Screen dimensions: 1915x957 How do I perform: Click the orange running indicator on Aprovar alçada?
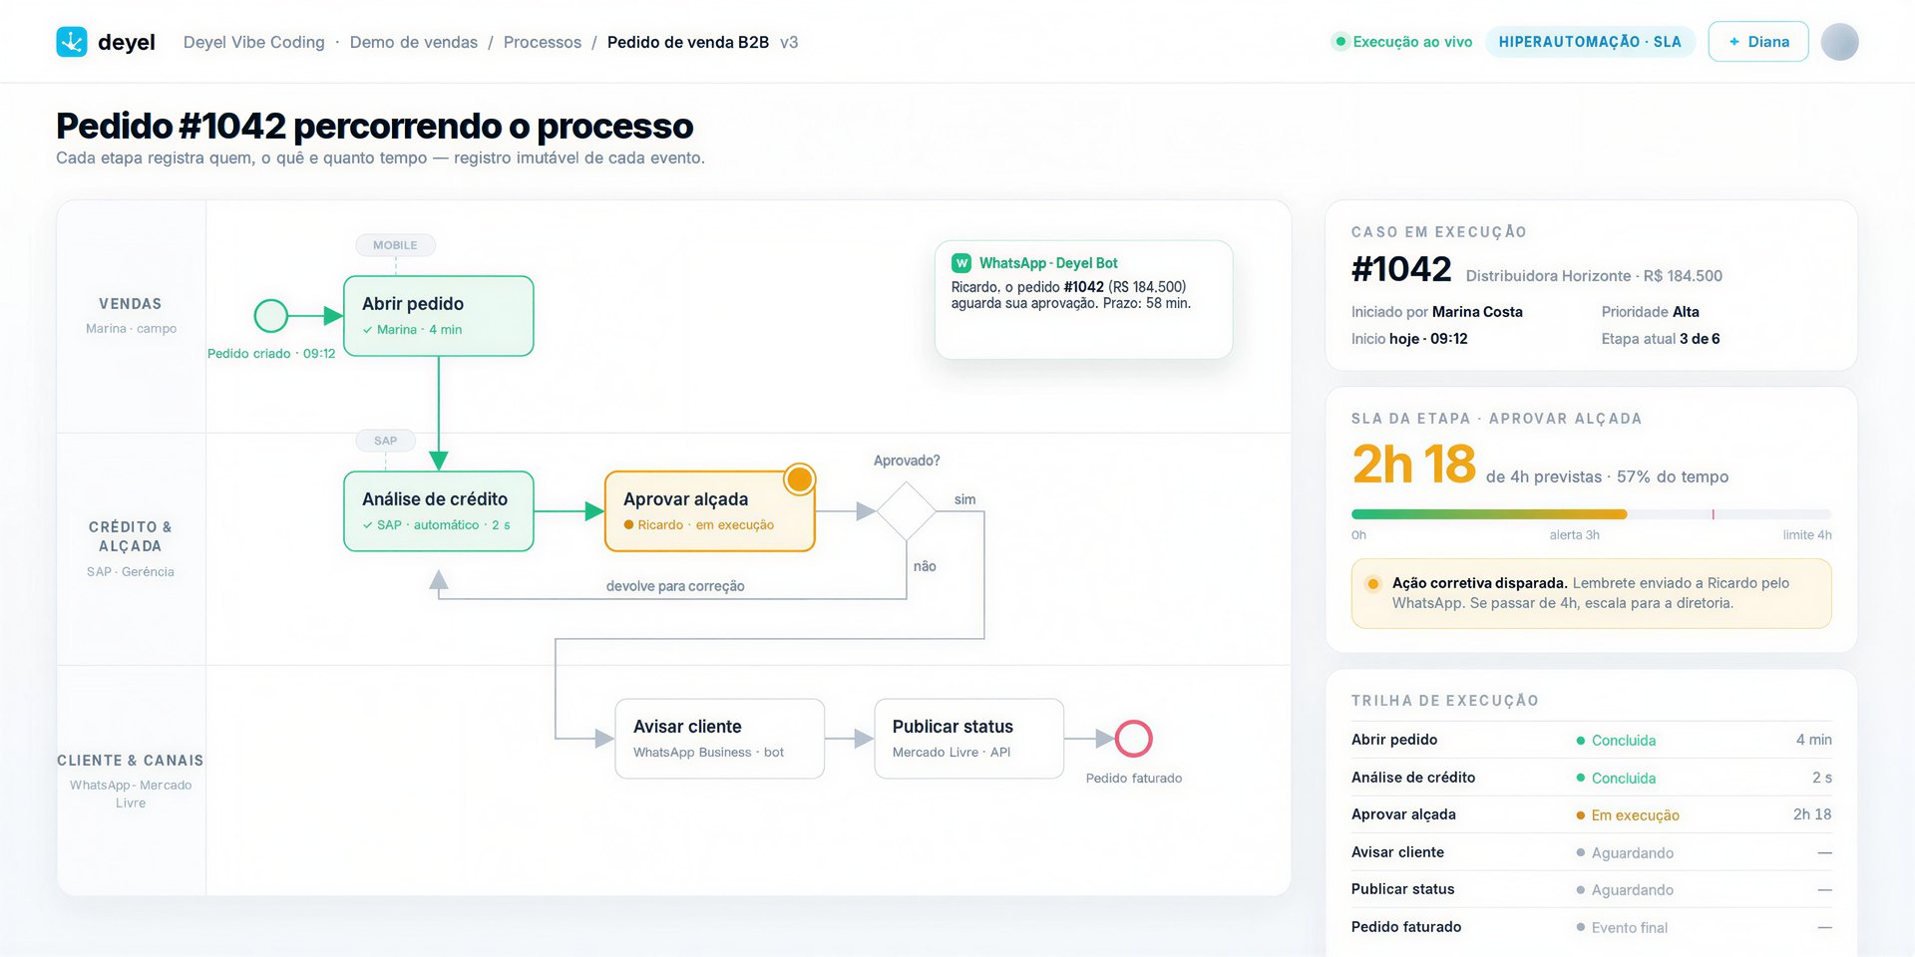pyautogui.click(x=800, y=479)
